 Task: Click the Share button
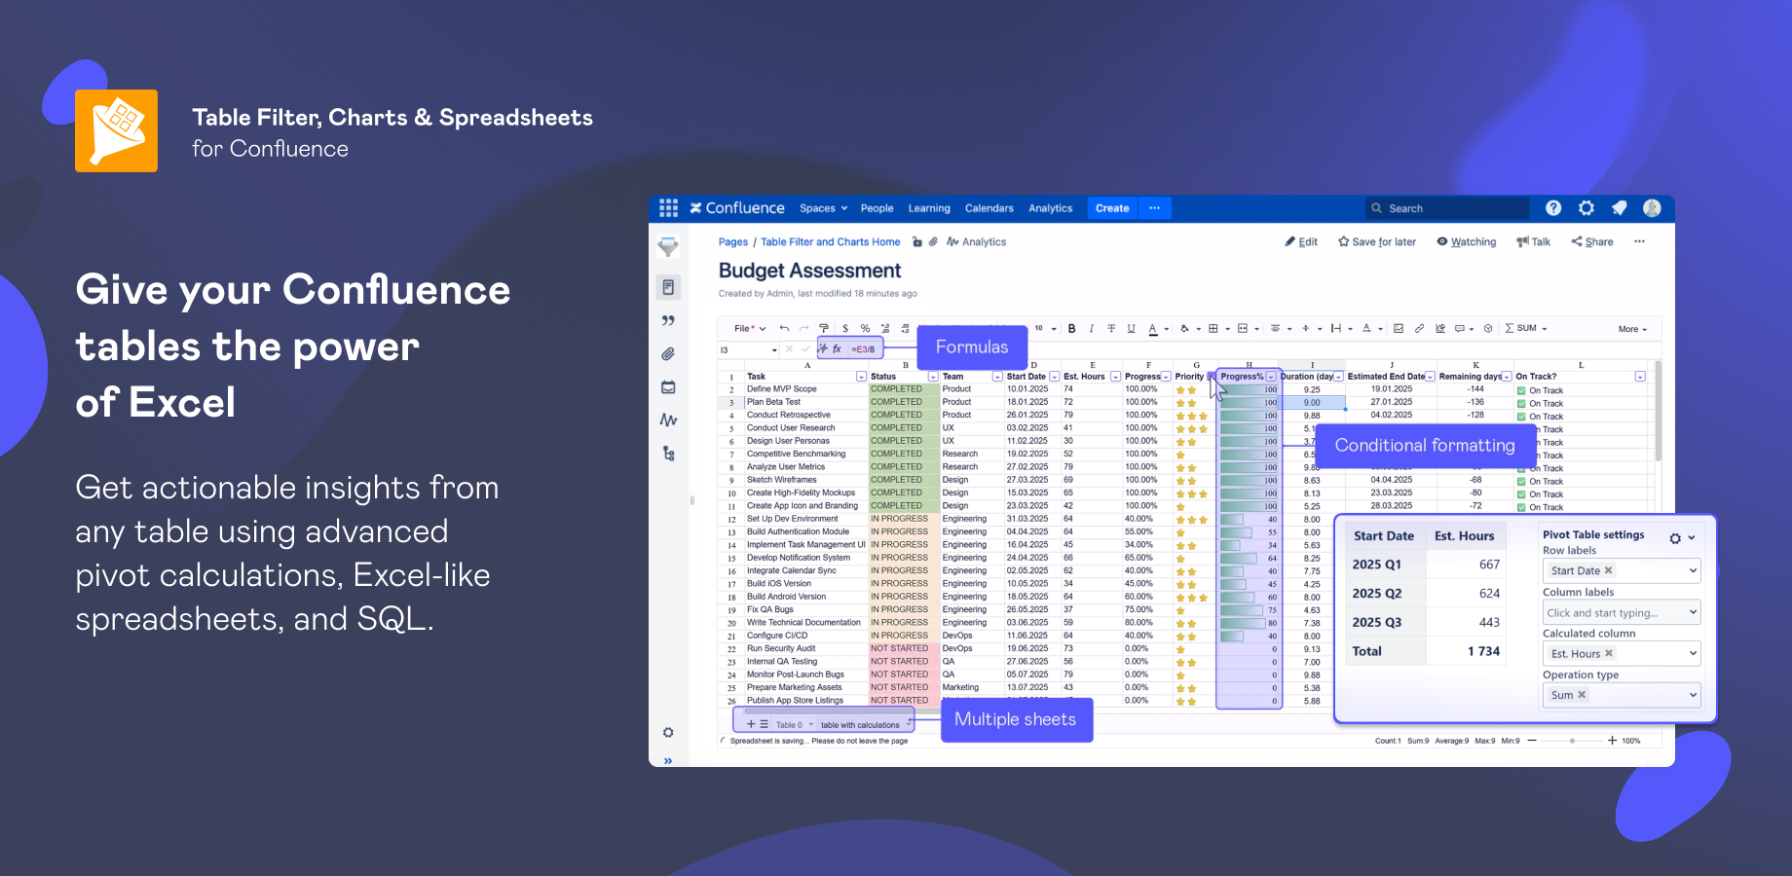point(1592,242)
